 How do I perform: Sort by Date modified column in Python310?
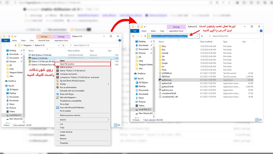[206, 42]
